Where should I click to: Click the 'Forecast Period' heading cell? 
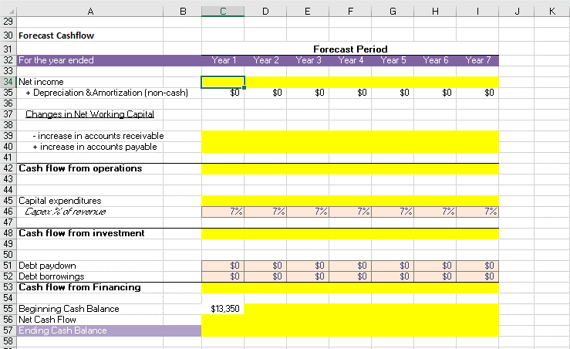(x=350, y=49)
